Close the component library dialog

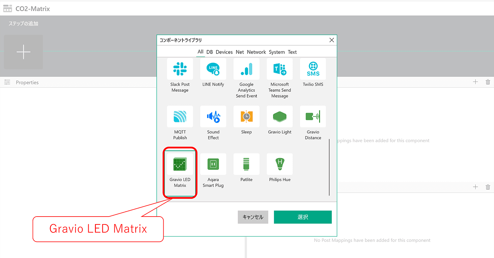(331, 40)
